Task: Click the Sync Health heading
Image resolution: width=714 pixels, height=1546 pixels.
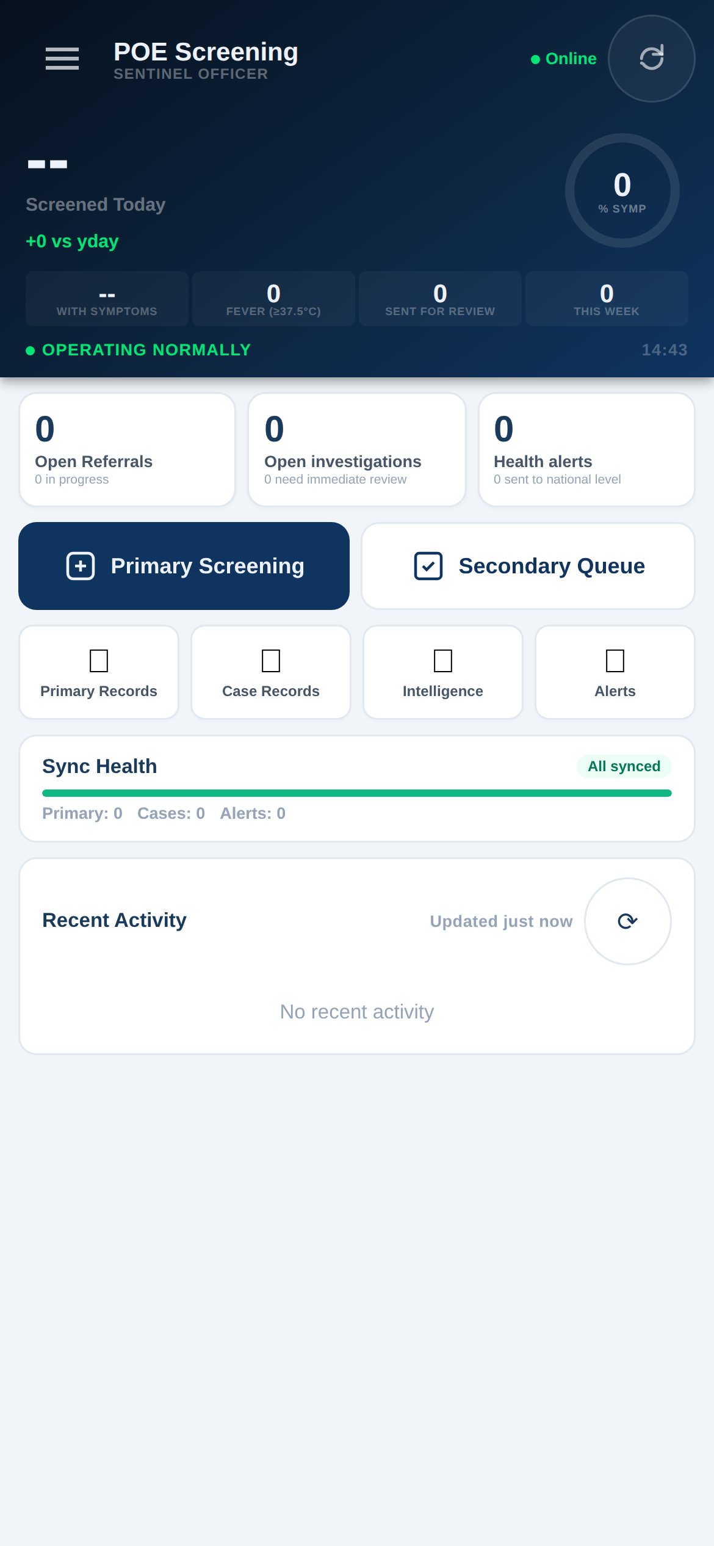Action: pos(99,766)
